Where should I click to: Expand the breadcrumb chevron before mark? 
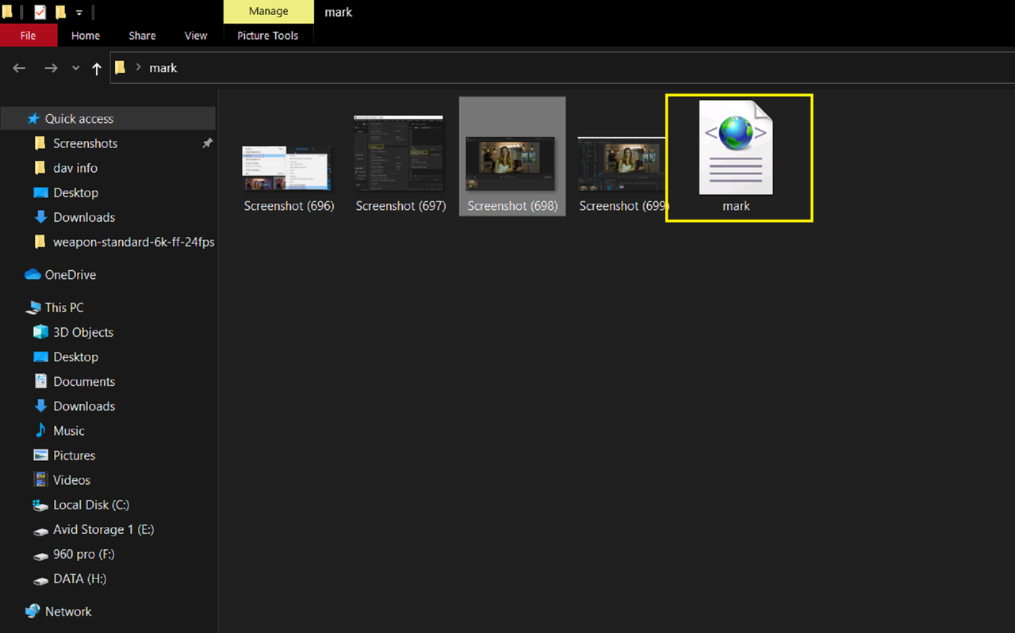[x=138, y=67]
